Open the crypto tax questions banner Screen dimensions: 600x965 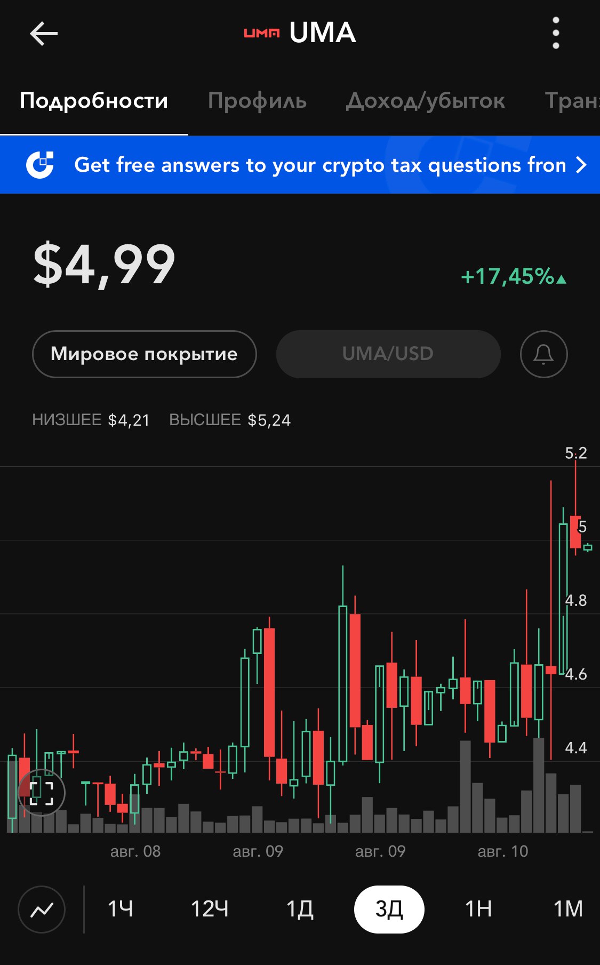pyautogui.click(x=300, y=165)
